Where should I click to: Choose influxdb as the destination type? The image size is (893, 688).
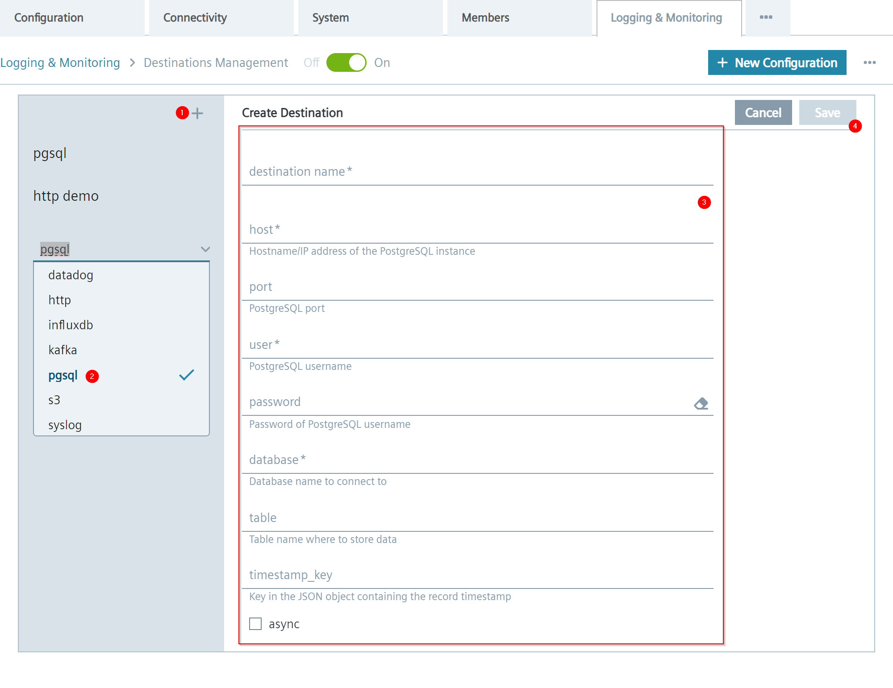coord(70,325)
